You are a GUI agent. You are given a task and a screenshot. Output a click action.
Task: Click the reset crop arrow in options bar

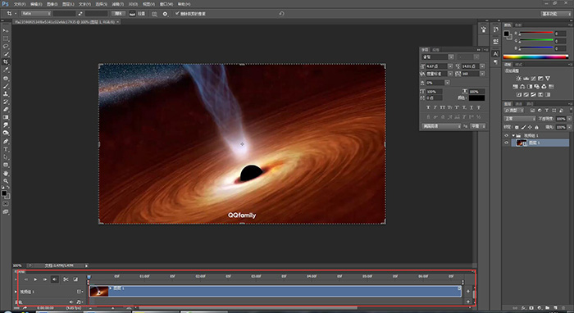(x=281, y=14)
